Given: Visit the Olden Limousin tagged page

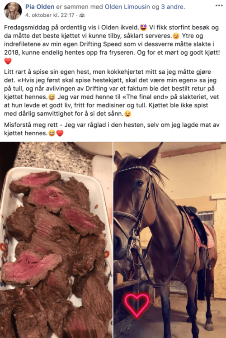Looking at the screenshot, I should click(x=127, y=7).
